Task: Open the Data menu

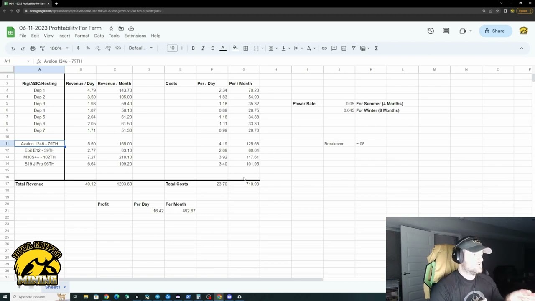Action: 99,36
